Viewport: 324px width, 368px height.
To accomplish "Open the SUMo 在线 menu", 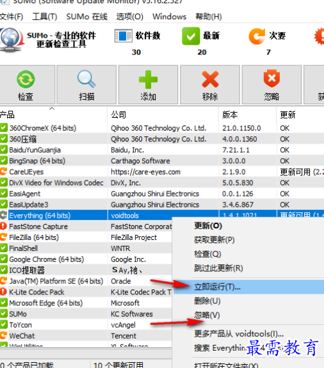I will 87,17.
